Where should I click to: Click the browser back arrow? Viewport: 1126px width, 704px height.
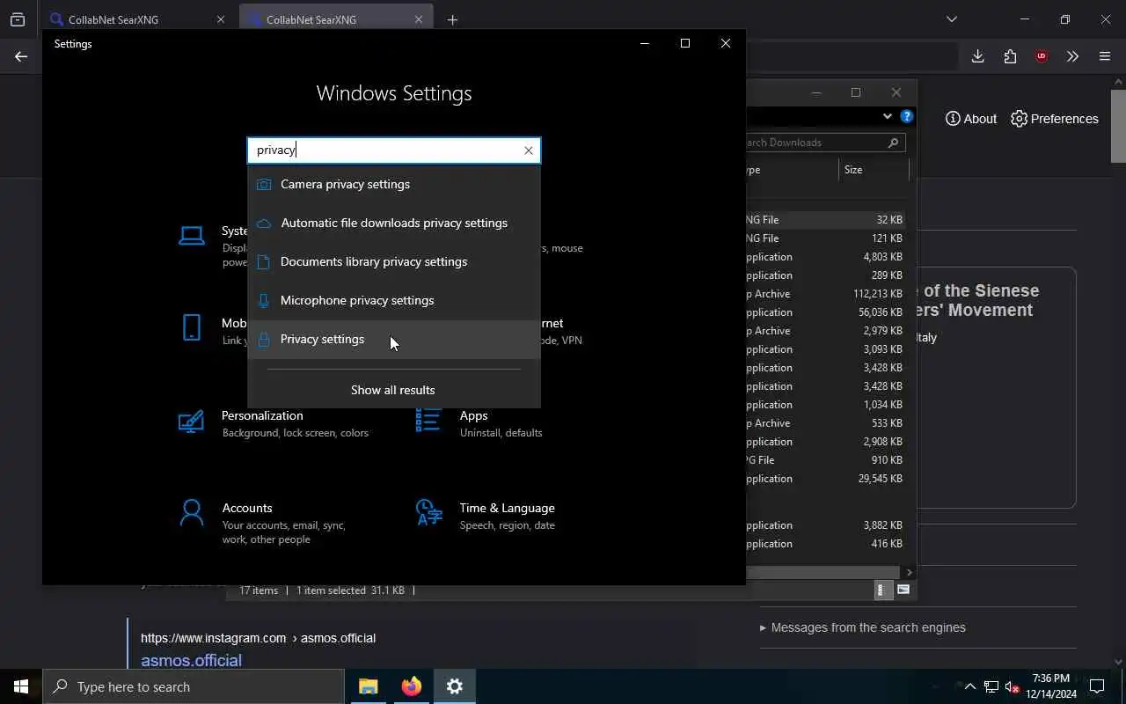tap(21, 56)
